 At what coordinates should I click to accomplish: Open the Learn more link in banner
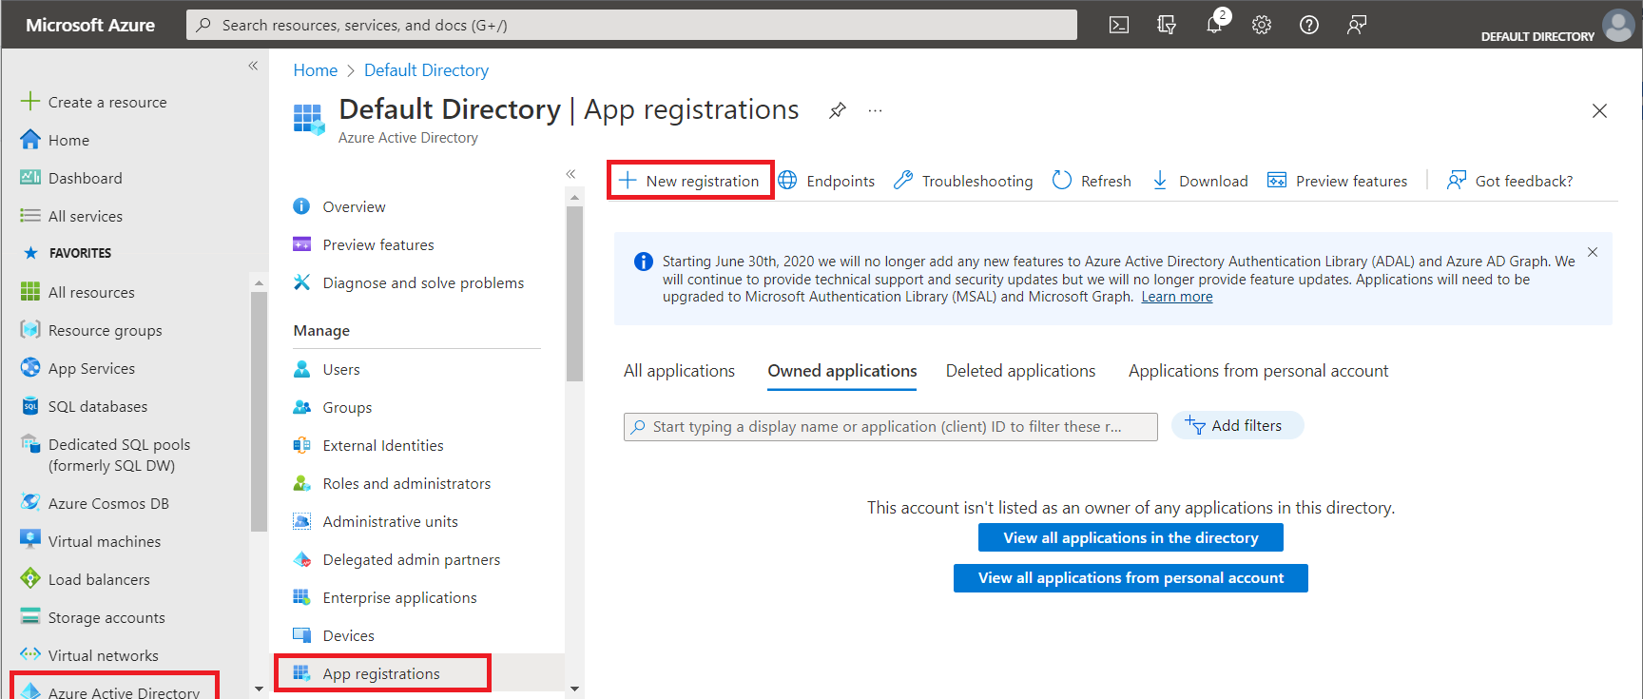pyautogui.click(x=1176, y=297)
